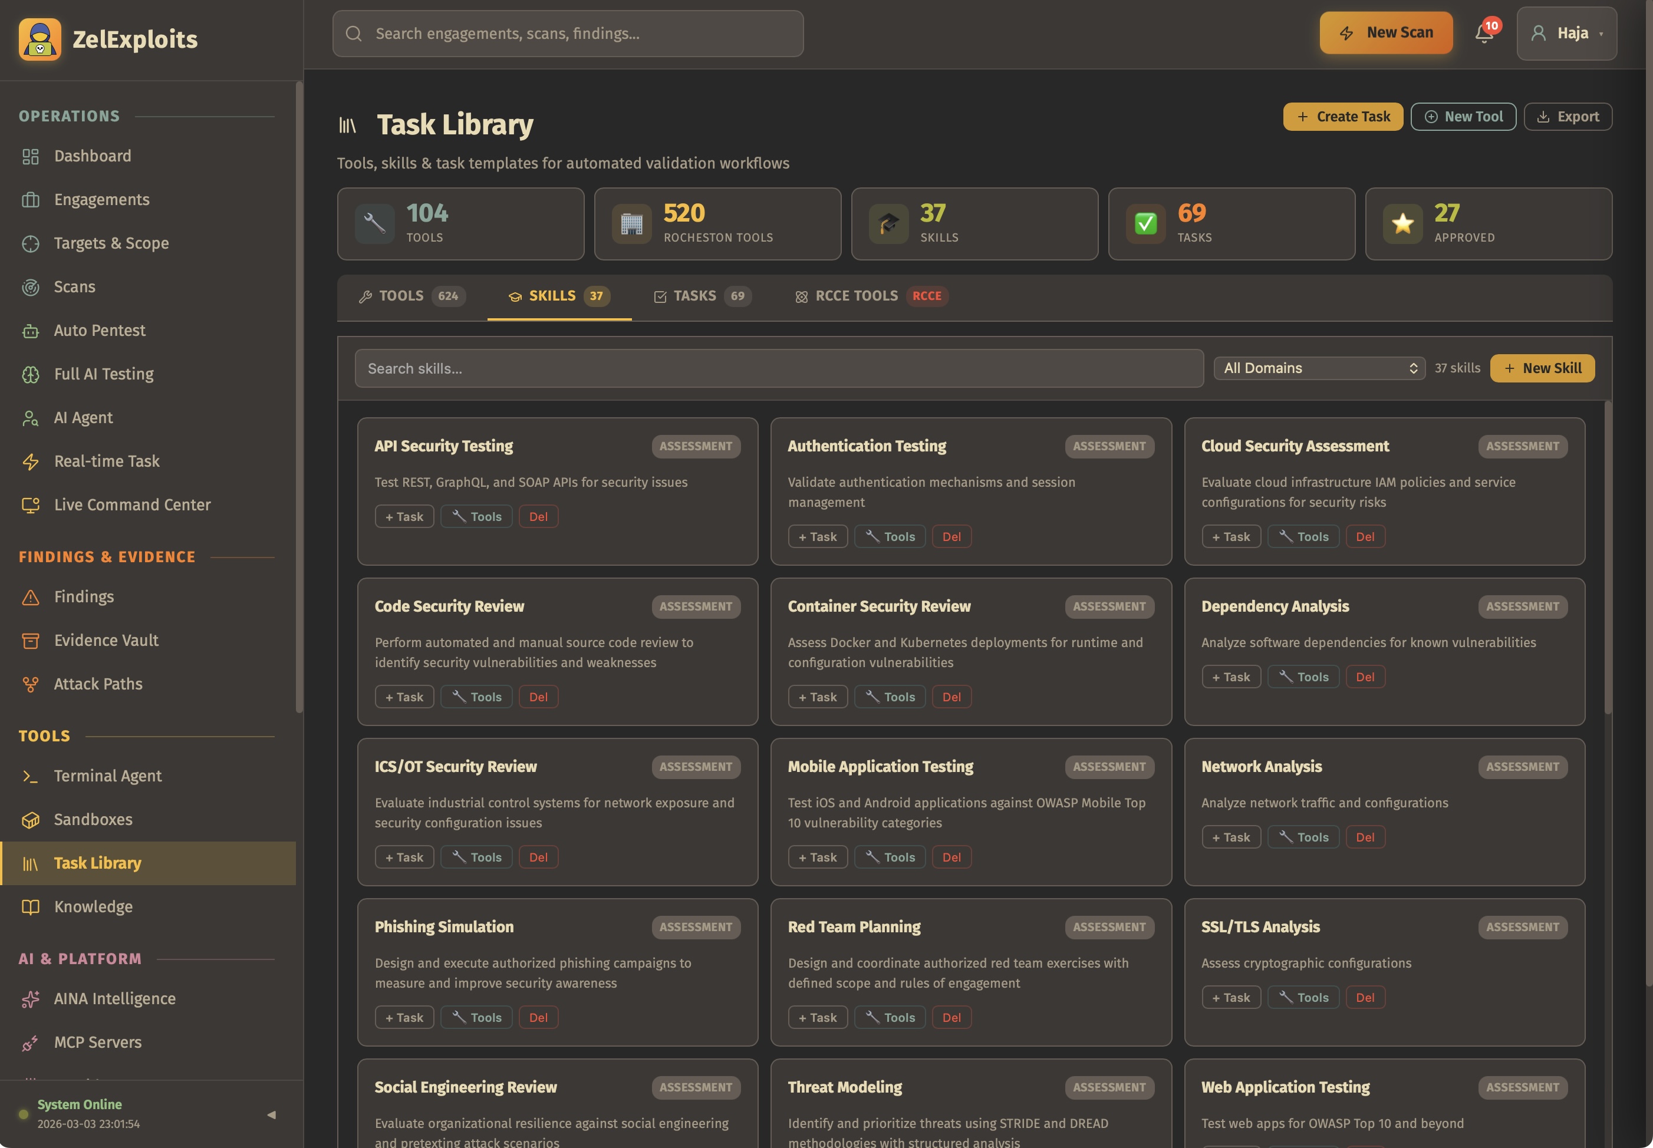This screenshot has width=1653, height=1148.
Task: Open the Evidence Vault
Action: coord(106,640)
